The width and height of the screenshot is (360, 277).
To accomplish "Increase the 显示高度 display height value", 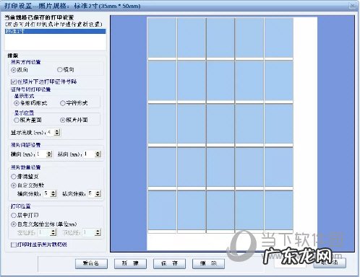I will [x=57, y=131].
